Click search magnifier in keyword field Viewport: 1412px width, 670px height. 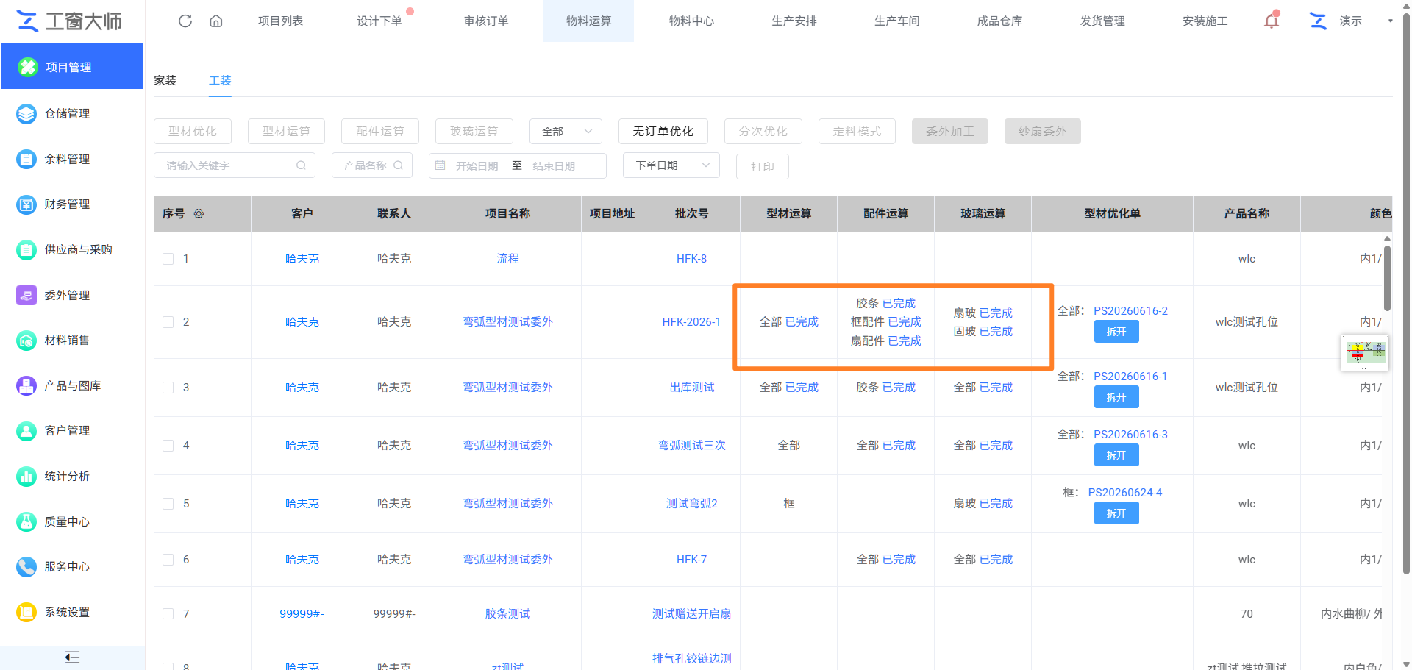click(x=301, y=165)
